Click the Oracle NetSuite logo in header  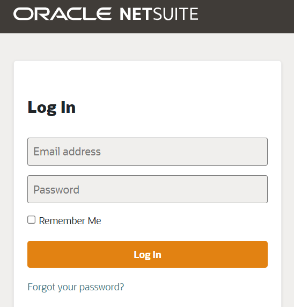pyautogui.click(x=106, y=14)
